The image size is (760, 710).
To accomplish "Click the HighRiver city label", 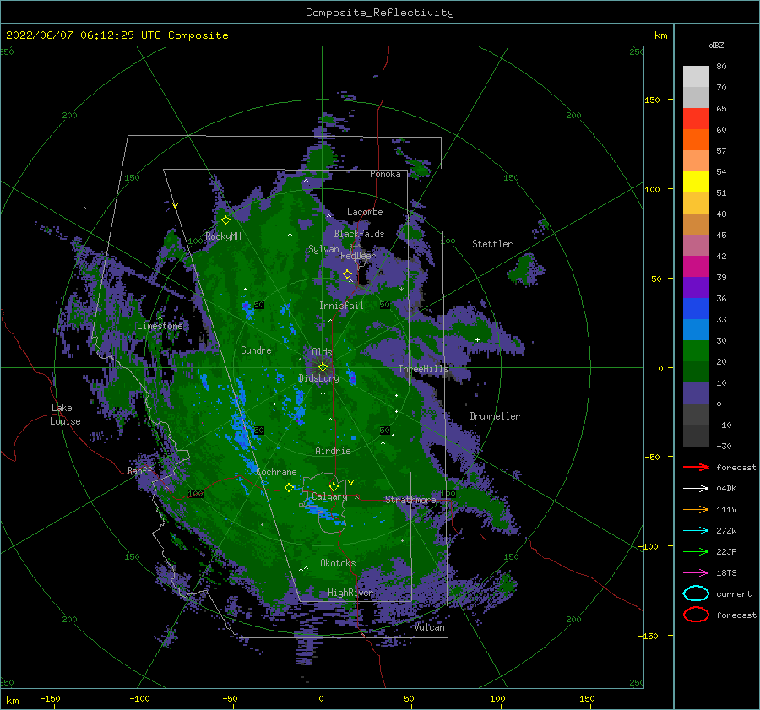I will (x=350, y=593).
